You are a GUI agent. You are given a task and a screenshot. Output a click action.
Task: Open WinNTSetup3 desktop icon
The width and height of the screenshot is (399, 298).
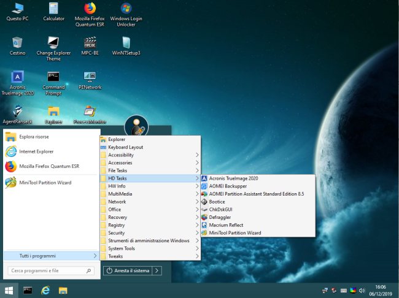pyautogui.click(x=126, y=46)
